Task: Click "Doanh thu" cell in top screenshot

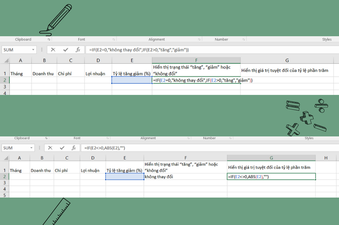Action: (44, 70)
